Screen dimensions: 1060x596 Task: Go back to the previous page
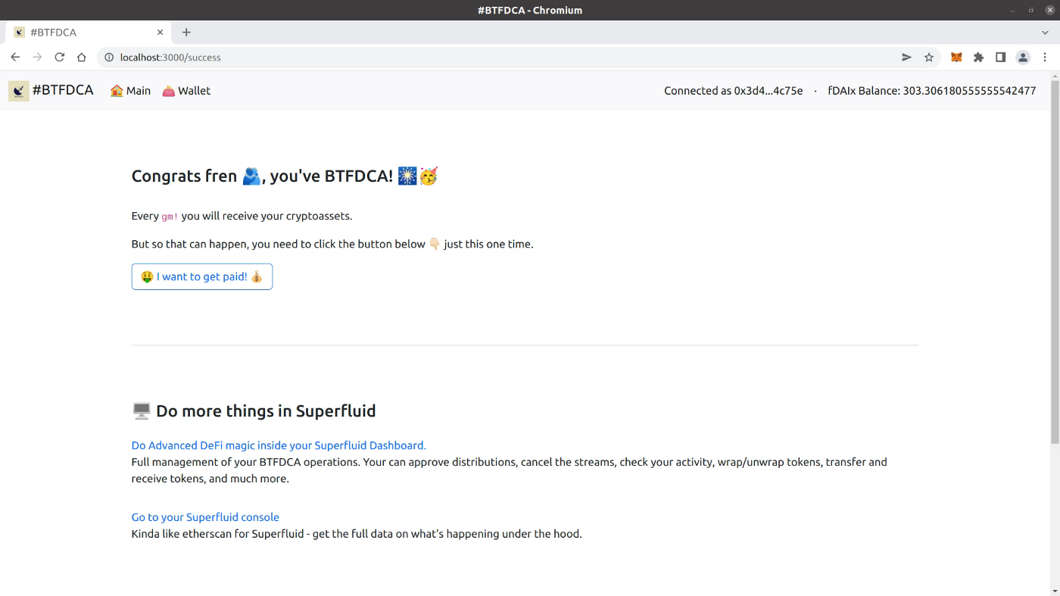pyautogui.click(x=15, y=58)
